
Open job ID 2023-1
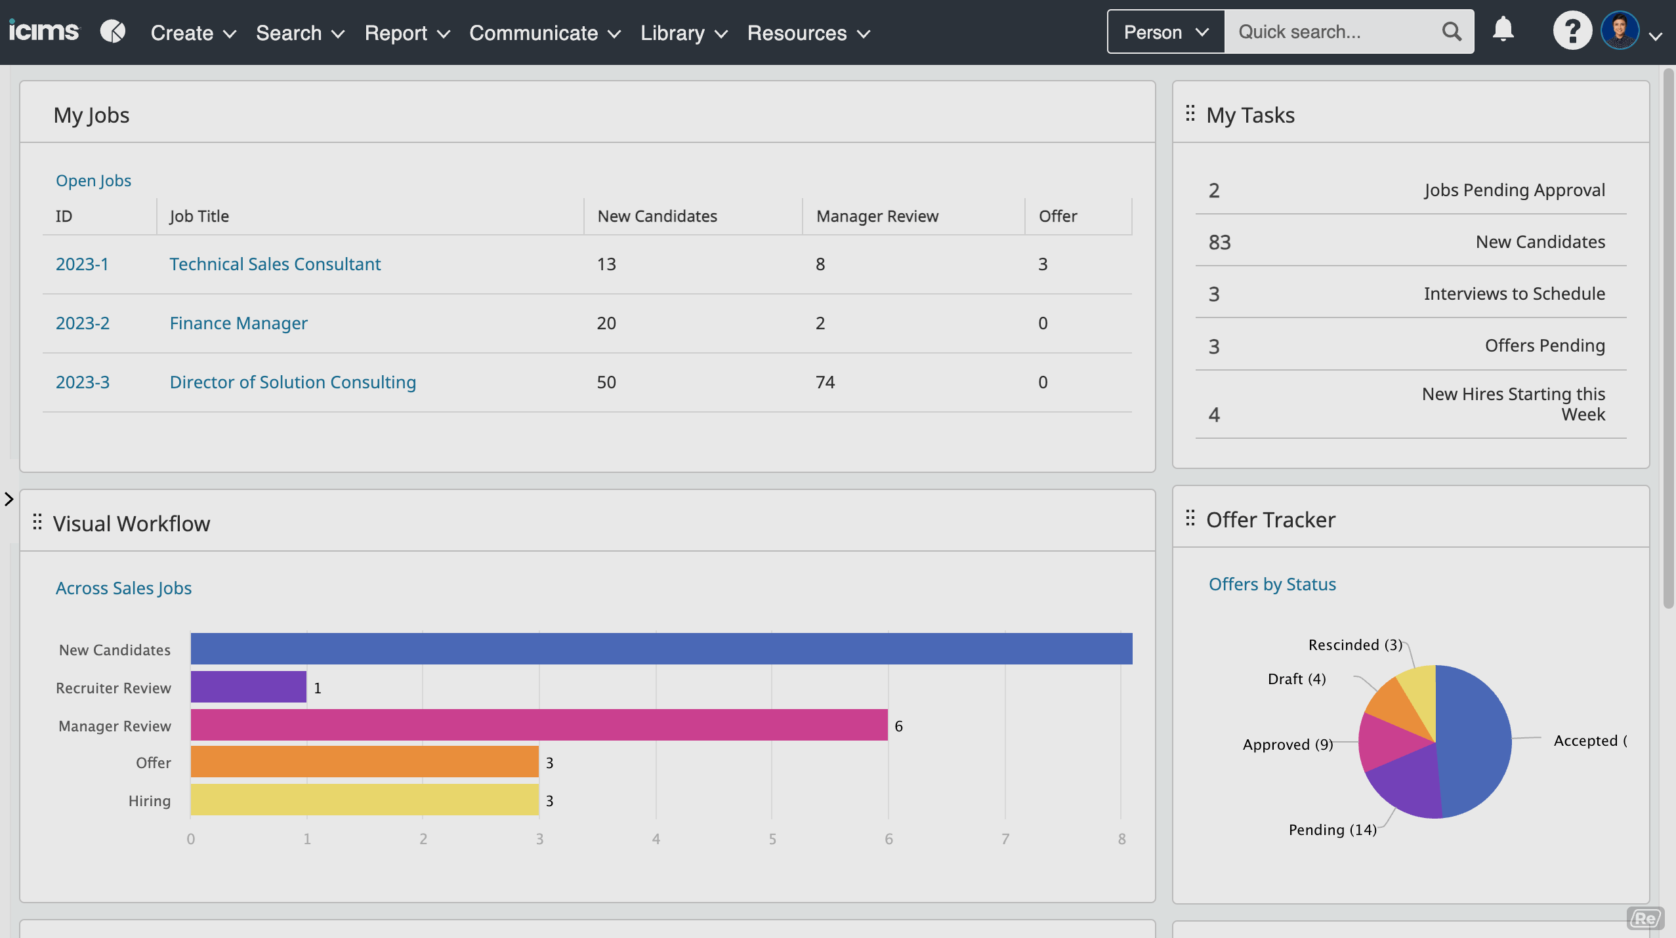click(82, 264)
